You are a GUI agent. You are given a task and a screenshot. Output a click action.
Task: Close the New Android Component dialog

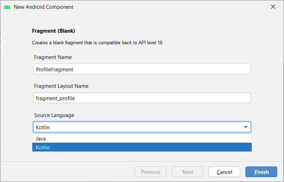[x=273, y=7]
